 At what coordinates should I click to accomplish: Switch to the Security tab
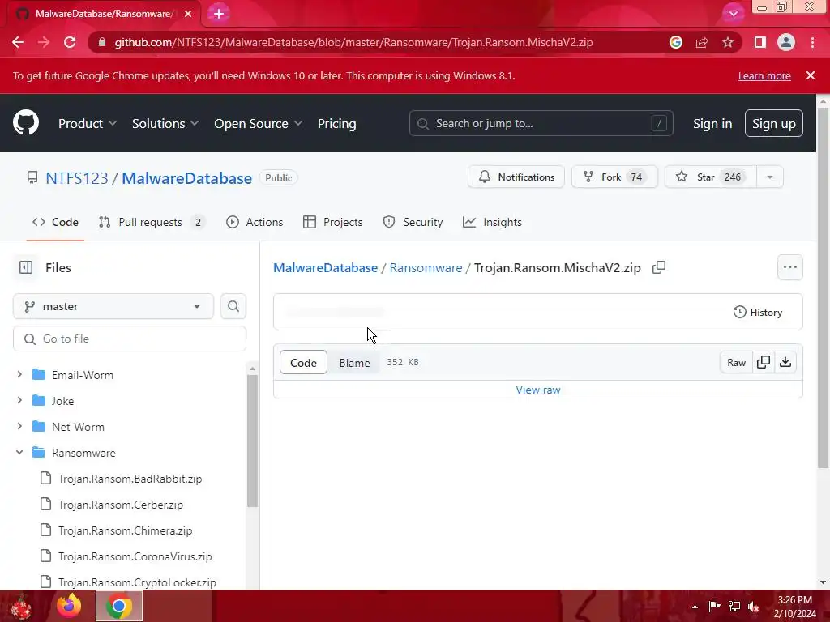click(x=413, y=222)
